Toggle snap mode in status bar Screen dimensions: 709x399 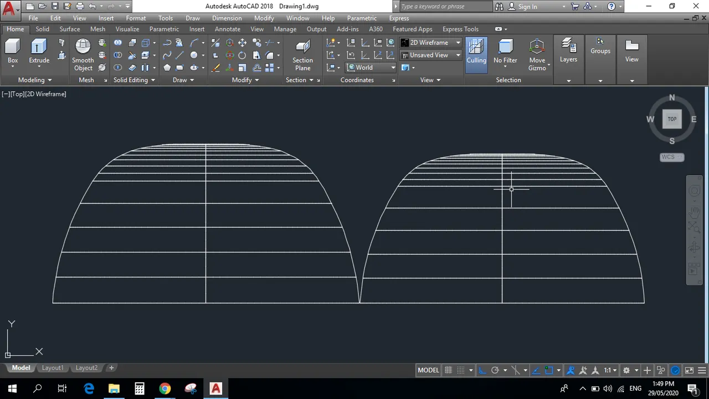tap(461, 370)
